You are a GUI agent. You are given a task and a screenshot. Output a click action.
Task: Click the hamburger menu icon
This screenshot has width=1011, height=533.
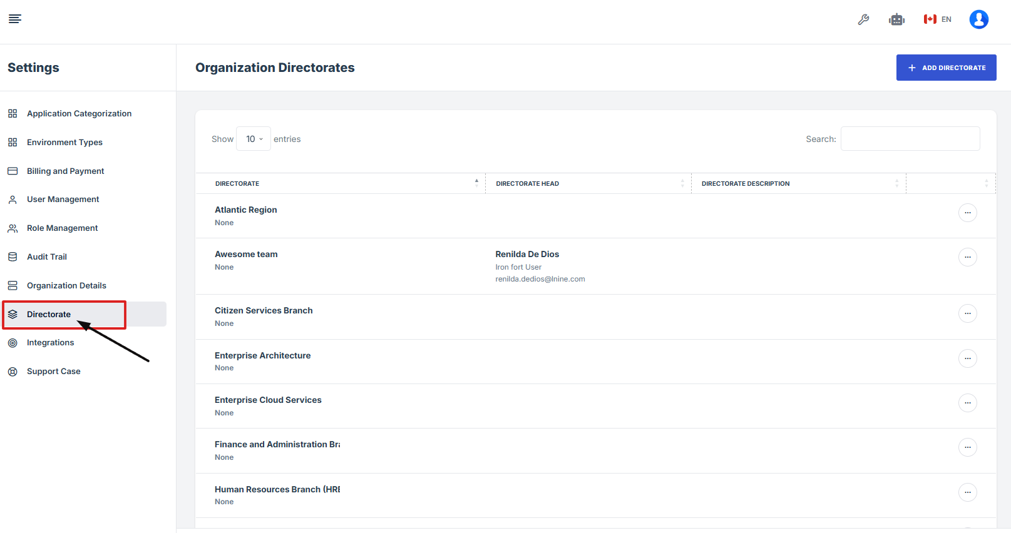15,19
